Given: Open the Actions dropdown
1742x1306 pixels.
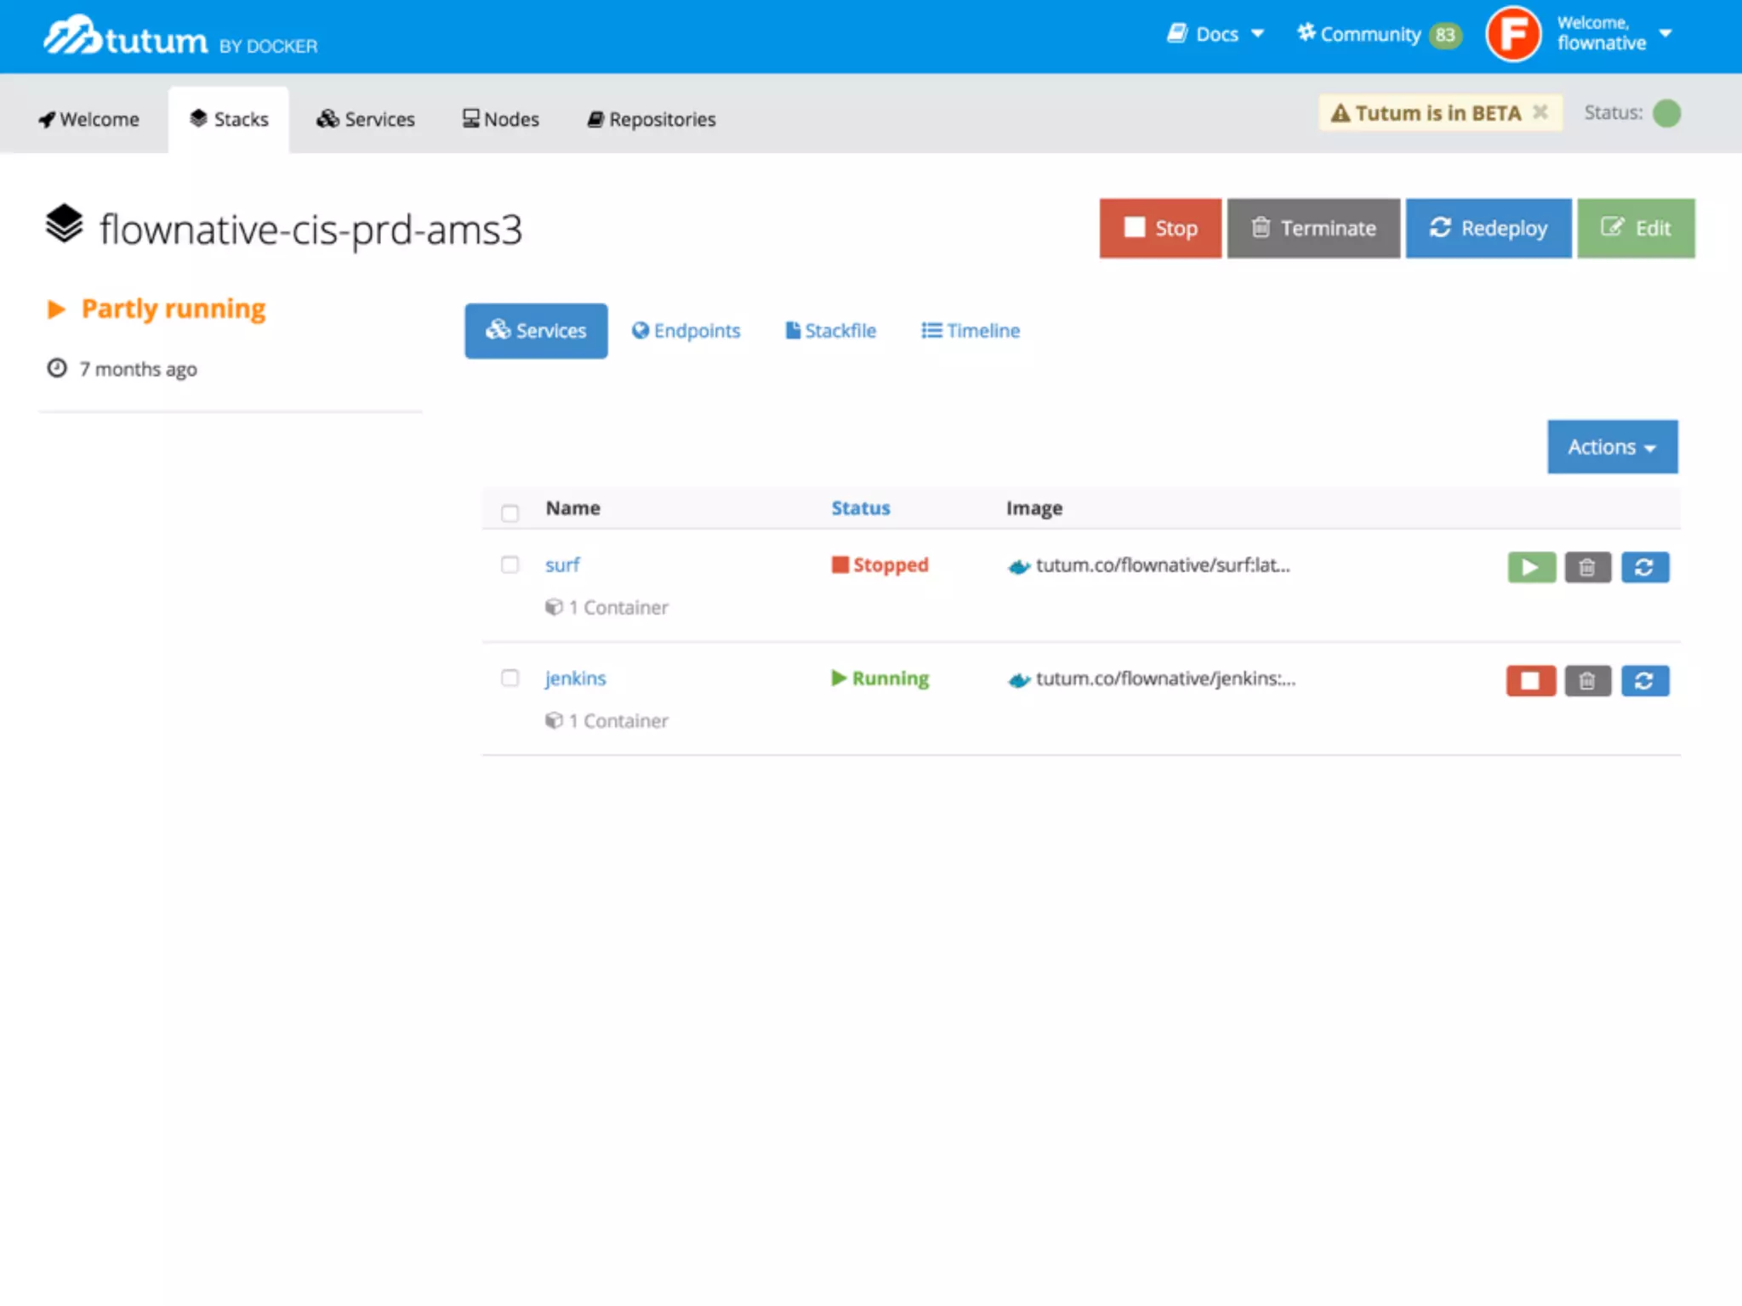Looking at the screenshot, I should click(x=1612, y=446).
